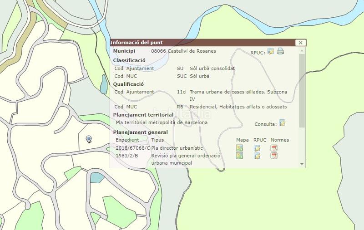Open Mapa icon for expedient 2018/67068/C

click(x=239, y=148)
